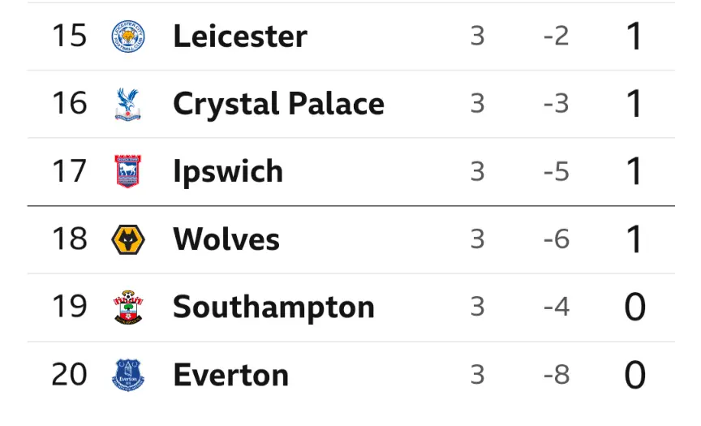Click Southampton's points total of 0
Screen dimensions: 701x426
[x=634, y=307]
